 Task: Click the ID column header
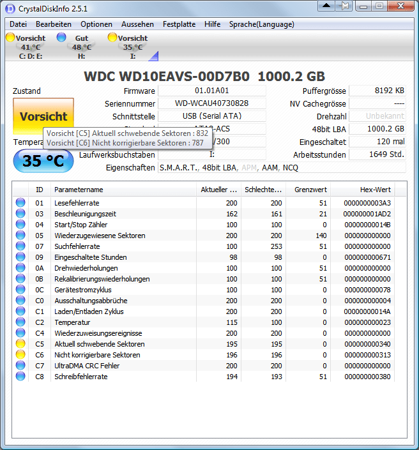(x=40, y=190)
